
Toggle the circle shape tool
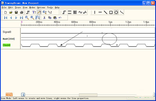click(x=116, y=12)
